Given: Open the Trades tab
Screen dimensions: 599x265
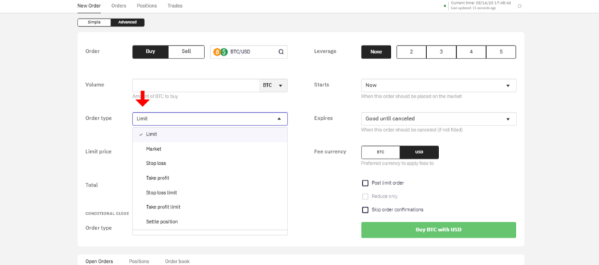Looking at the screenshot, I should click(x=175, y=6).
